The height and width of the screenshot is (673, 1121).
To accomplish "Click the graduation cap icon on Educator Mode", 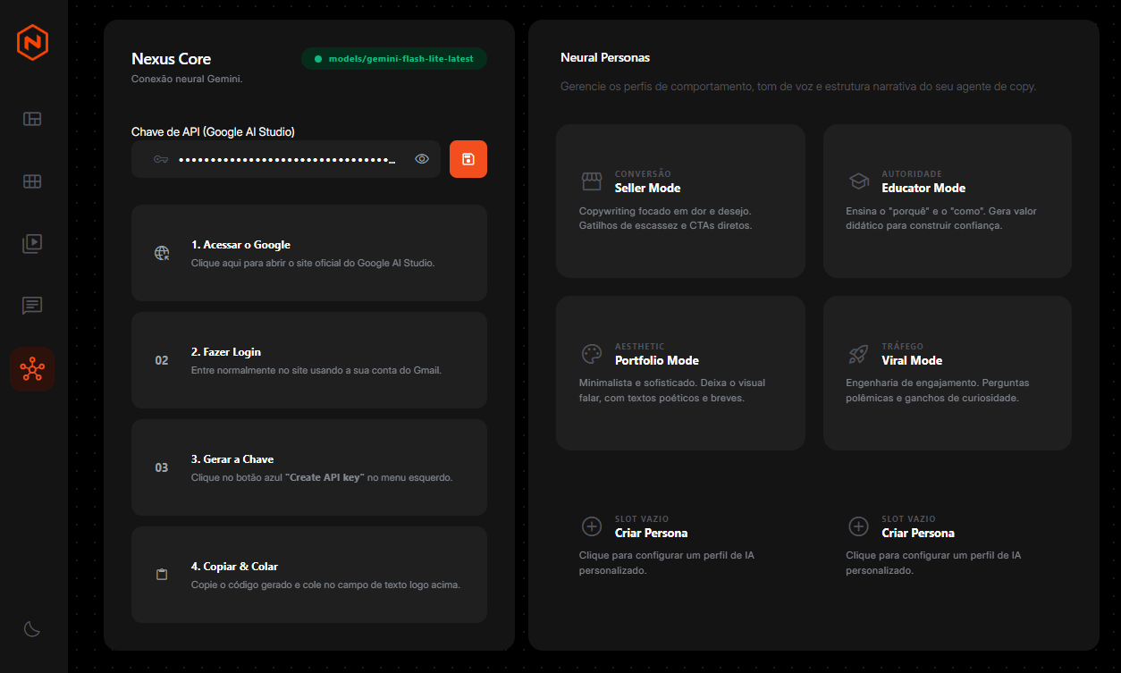I will click(x=858, y=181).
